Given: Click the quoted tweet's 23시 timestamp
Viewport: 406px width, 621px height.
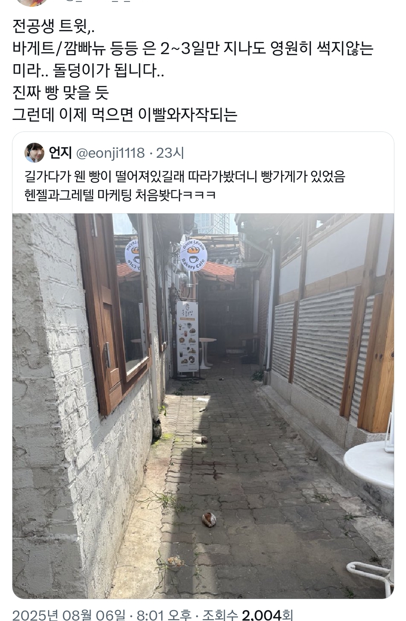Looking at the screenshot, I should click(170, 153).
